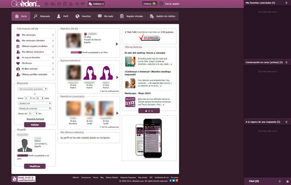
Task: Click the Cerrar sesión link
Action: [172, 4]
